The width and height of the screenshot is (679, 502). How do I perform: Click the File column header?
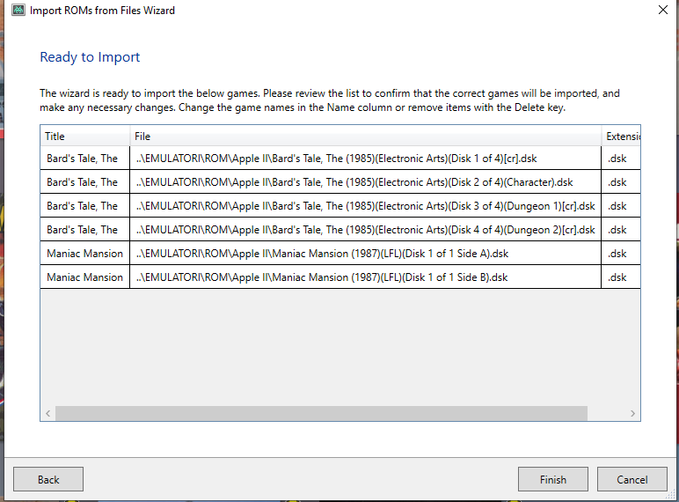pos(366,137)
